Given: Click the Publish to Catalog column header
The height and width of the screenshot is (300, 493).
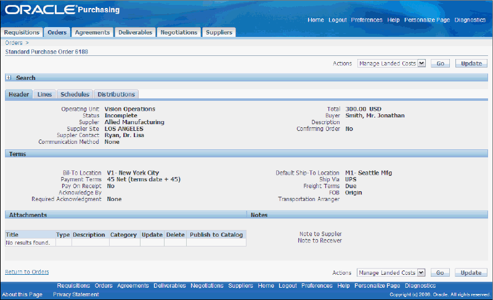Looking at the screenshot, I should point(216,235).
